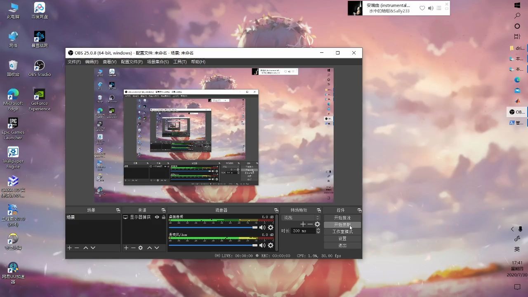The width and height of the screenshot is (528, 297).
Task: Select 场景 item in scenes list
Action: click(93, 217)
